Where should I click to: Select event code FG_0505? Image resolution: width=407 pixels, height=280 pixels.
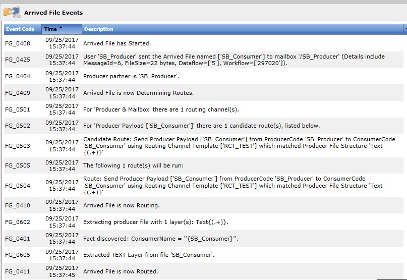18,165
